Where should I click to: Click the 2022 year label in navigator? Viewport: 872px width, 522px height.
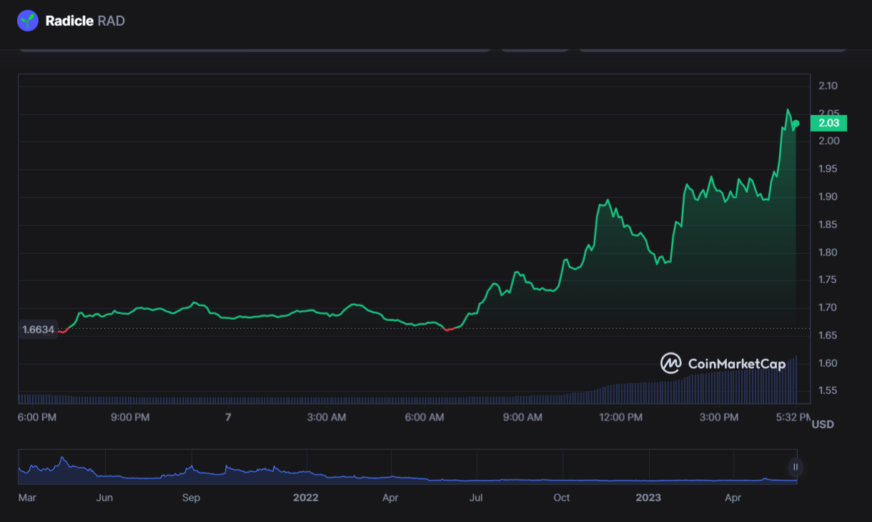click(305, 497)
